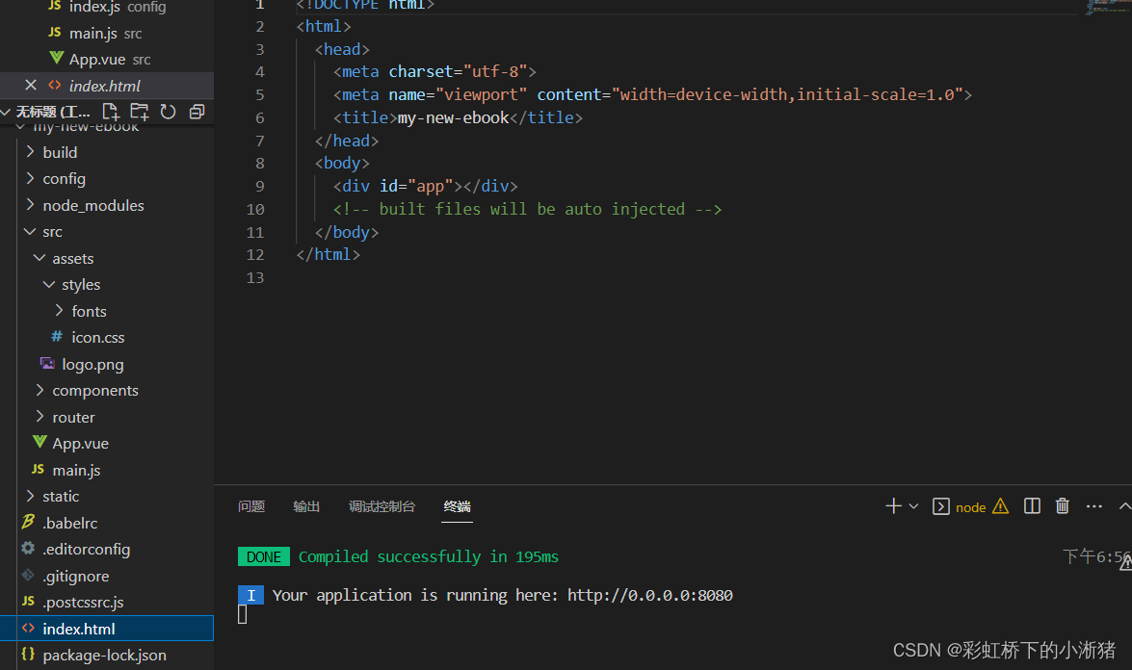Click the my-new-ebook title text on line 6
The image size is (1132, 670).
[x=454, y=117]
